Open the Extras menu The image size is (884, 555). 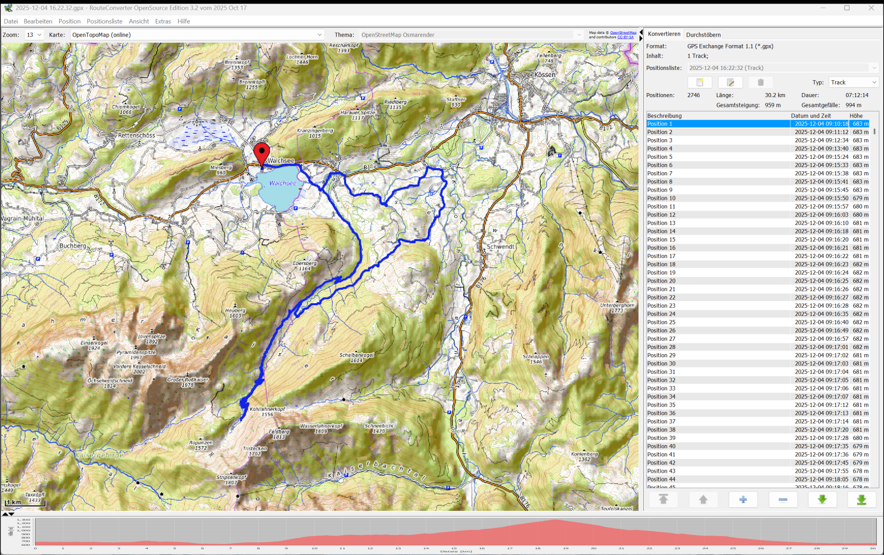point(163,22)
